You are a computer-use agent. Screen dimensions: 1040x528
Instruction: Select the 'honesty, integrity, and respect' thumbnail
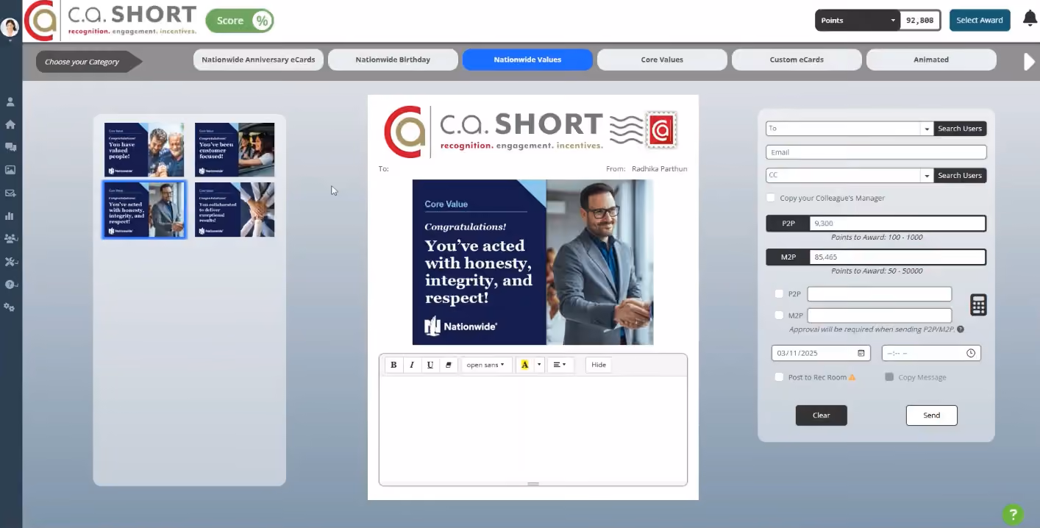tap(144, 210)
